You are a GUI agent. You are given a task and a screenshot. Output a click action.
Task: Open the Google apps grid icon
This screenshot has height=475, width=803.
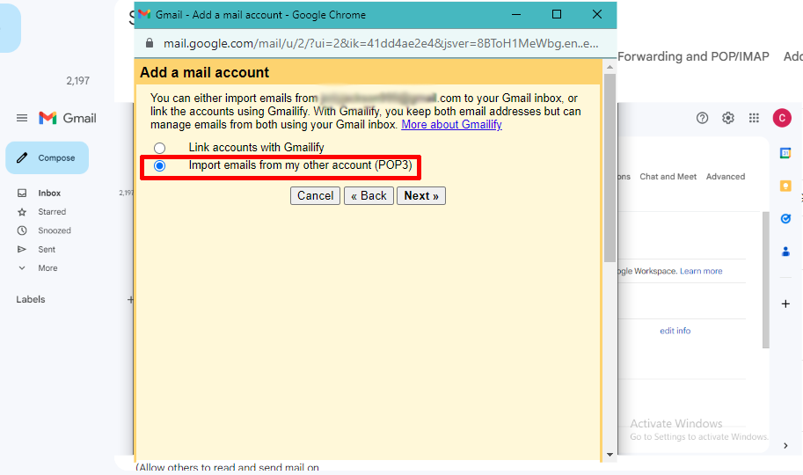coord(754,118)
